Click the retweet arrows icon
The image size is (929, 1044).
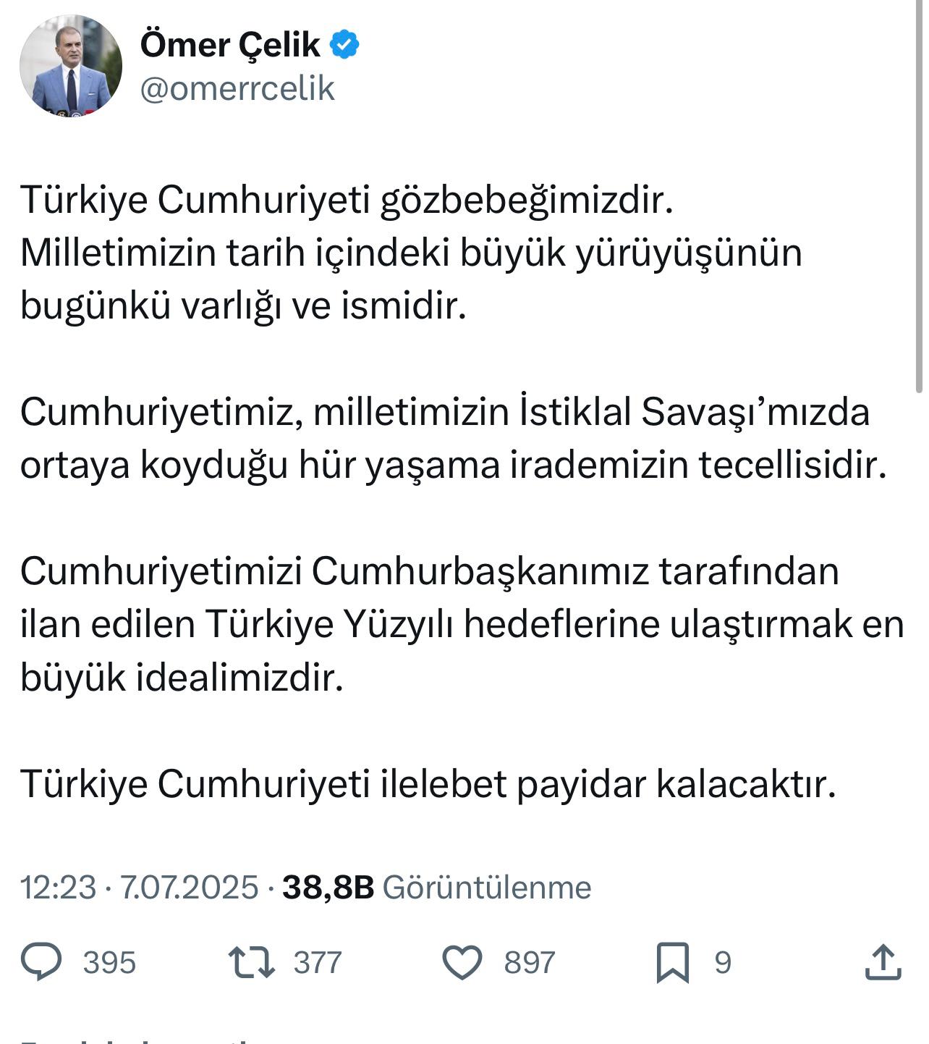pos(251,962)
